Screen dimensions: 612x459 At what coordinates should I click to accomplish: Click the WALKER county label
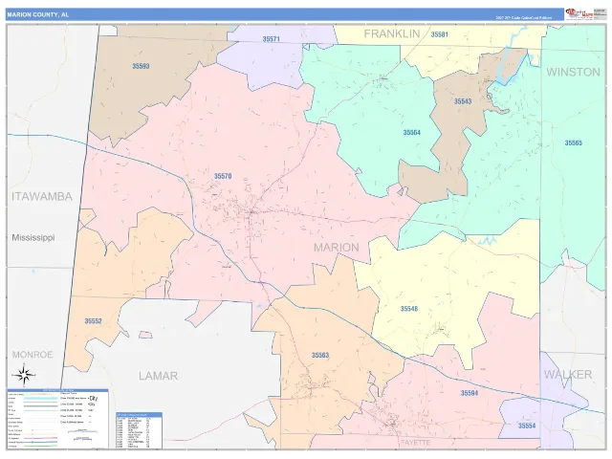point(568,375)
